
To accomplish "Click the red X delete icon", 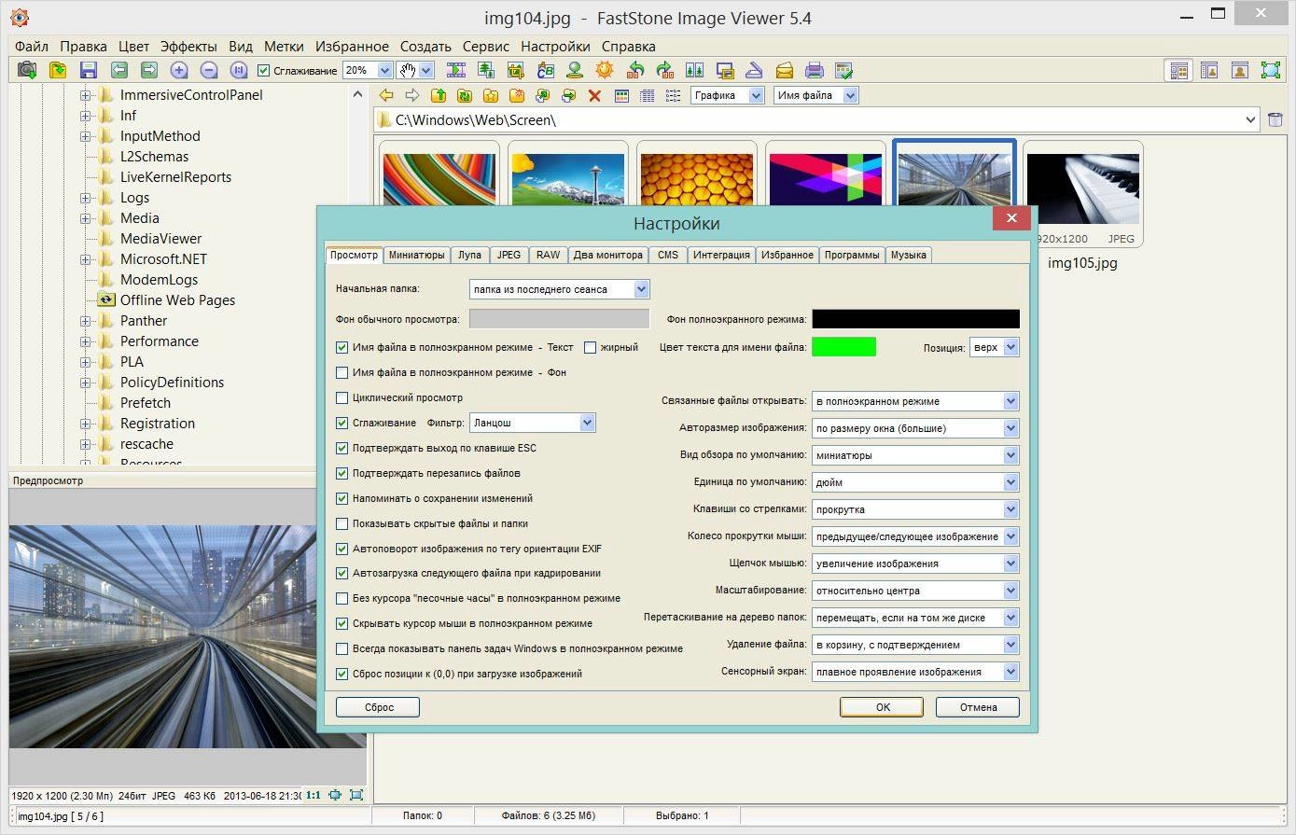I will pyautogui.click(x=594, y=95).
